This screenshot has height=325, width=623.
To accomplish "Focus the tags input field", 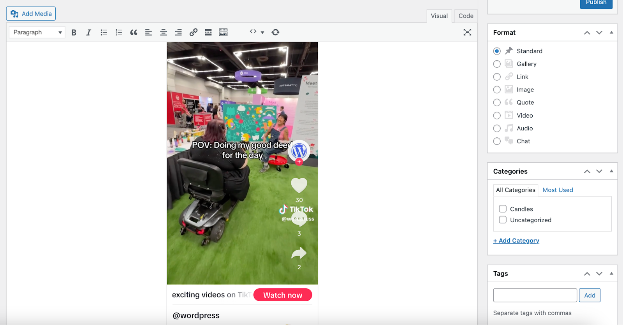I will click(535, 295).
